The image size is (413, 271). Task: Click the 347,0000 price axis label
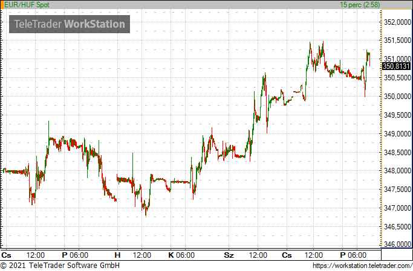coord(397,208)
